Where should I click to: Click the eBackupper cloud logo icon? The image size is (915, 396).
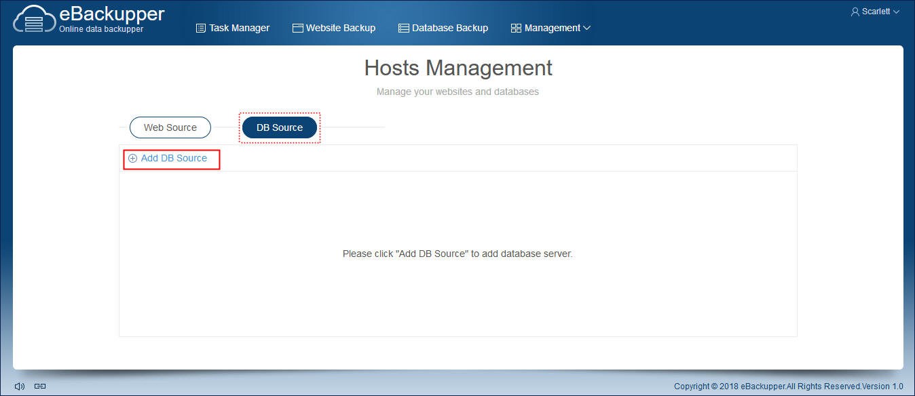coord(34,20)
